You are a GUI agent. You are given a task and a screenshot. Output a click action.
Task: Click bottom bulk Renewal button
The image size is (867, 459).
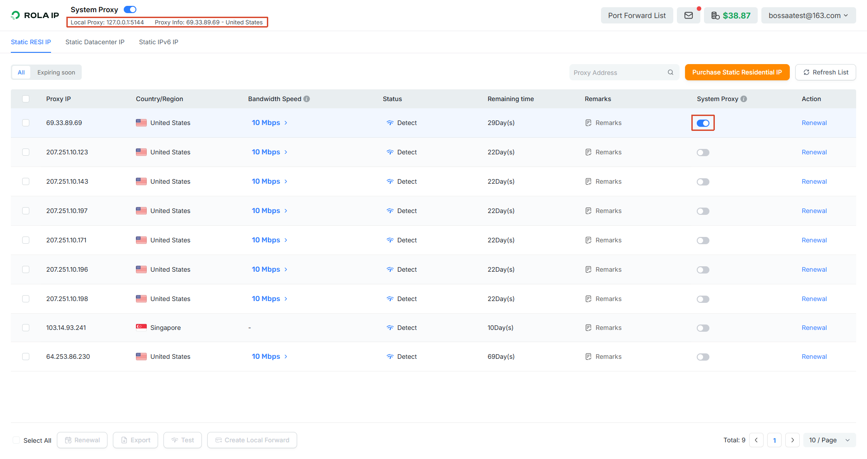click(x=82, y=440)
